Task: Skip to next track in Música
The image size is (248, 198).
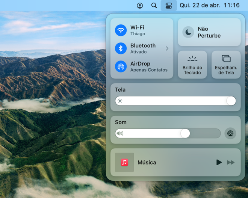Action: (x=231, y=162)
